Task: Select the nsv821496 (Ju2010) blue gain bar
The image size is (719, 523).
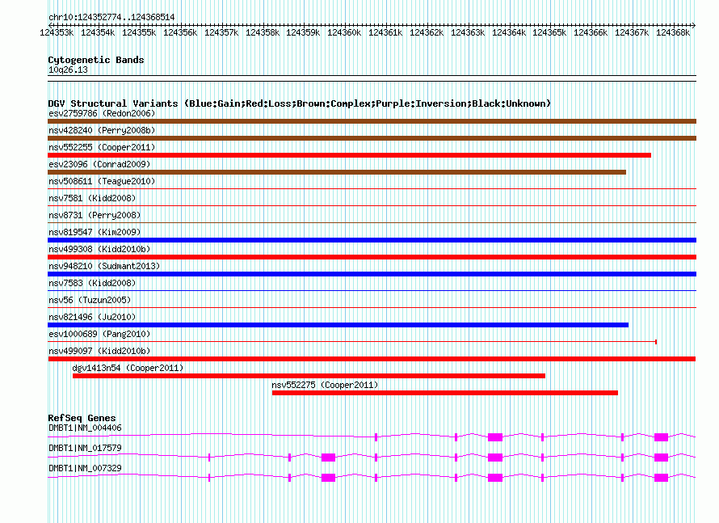Action: click(338, 325)
